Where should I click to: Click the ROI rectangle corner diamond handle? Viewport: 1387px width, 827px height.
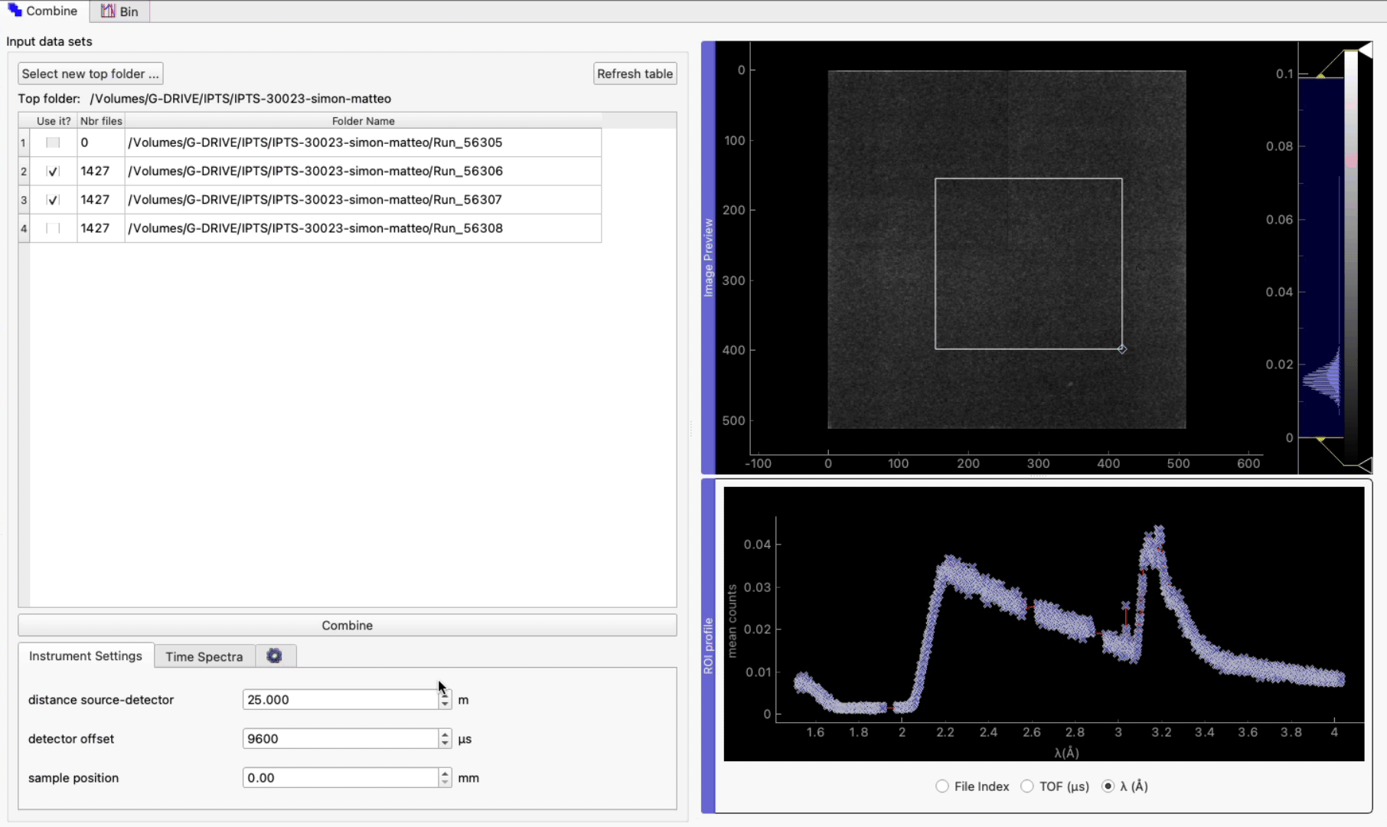tap(1122, 349)
